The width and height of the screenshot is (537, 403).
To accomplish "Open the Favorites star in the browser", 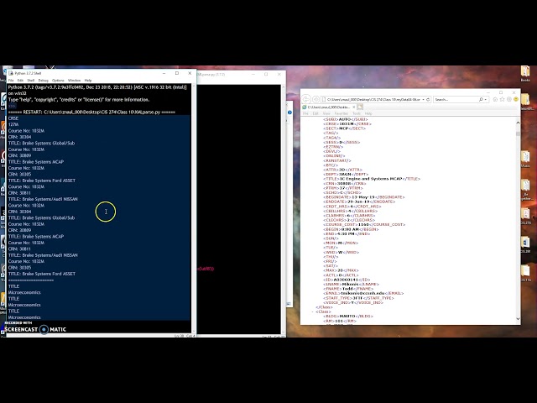I will tap(502, 99).
